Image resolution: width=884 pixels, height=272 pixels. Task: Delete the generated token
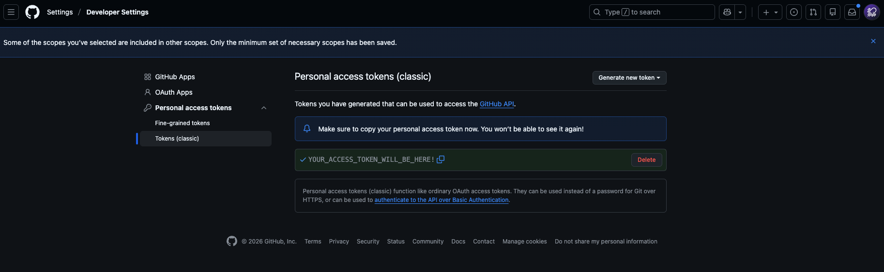(x=646, y=160)
